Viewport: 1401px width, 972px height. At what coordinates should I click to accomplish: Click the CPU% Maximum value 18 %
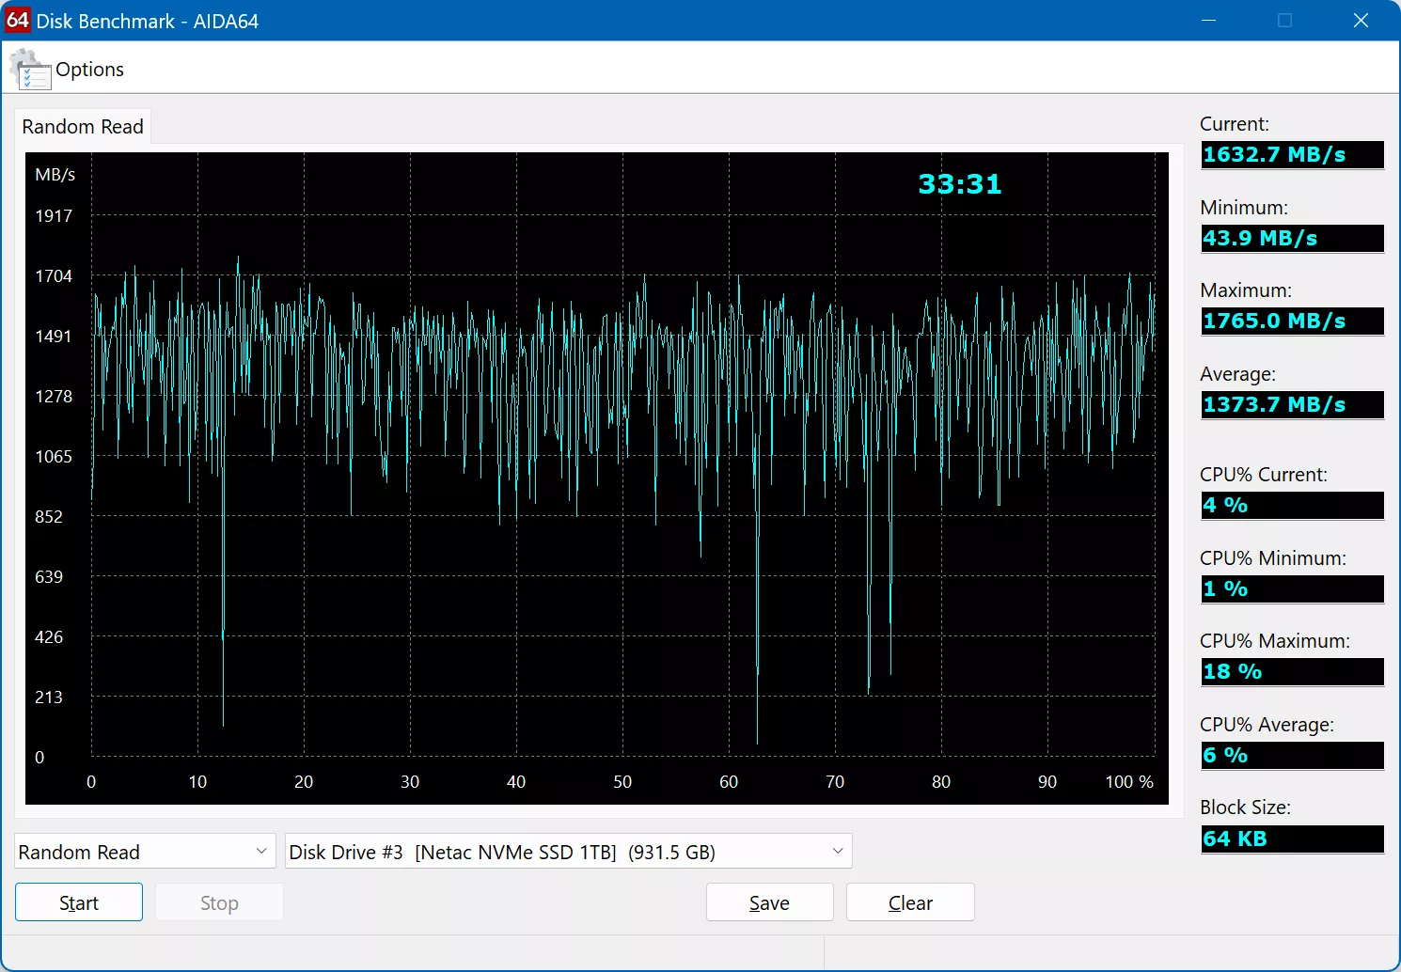[1292, 672]
